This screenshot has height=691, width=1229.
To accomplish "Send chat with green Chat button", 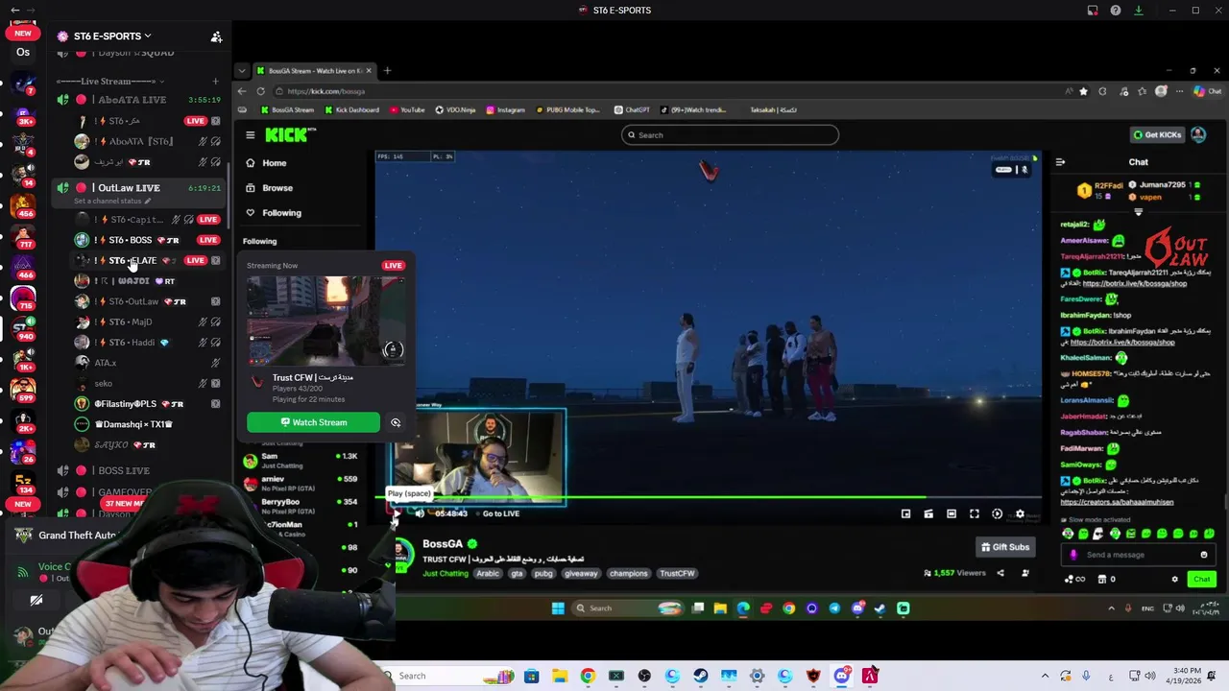I will tap(1201, 579).
